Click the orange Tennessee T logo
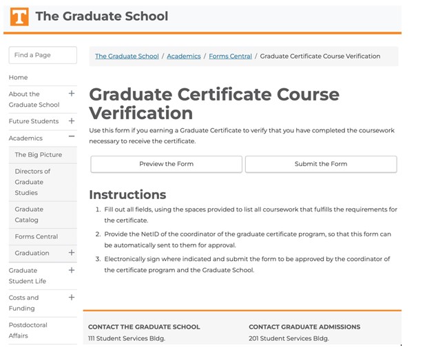This screenshot has width=427, height=350. pos(19,17)
